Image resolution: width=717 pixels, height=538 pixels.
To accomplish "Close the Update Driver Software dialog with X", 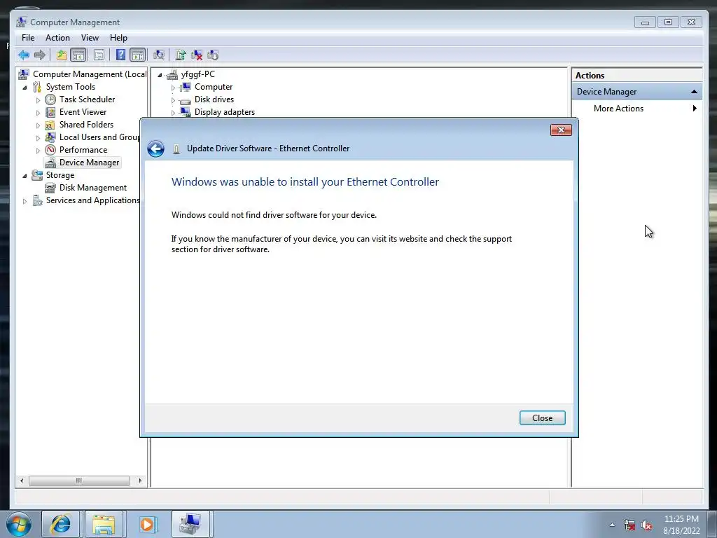I will 561,130.
